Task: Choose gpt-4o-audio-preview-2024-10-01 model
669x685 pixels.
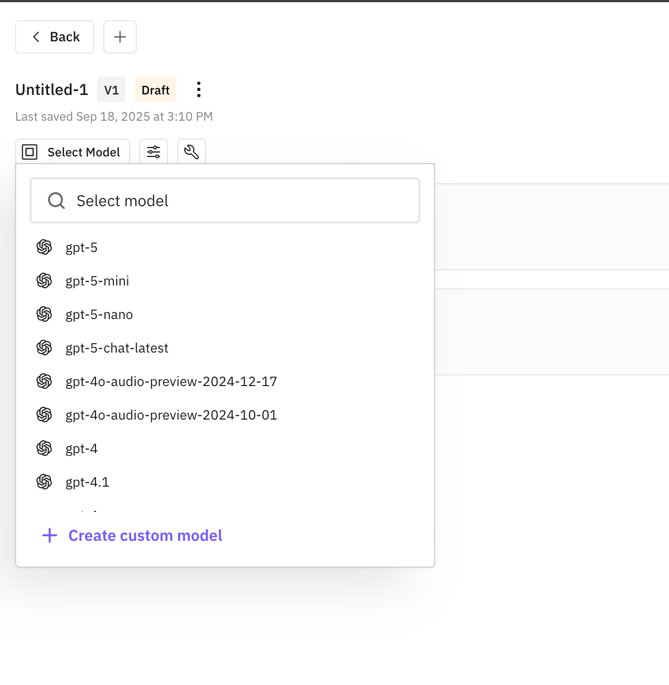Action: tap(171, 415)
